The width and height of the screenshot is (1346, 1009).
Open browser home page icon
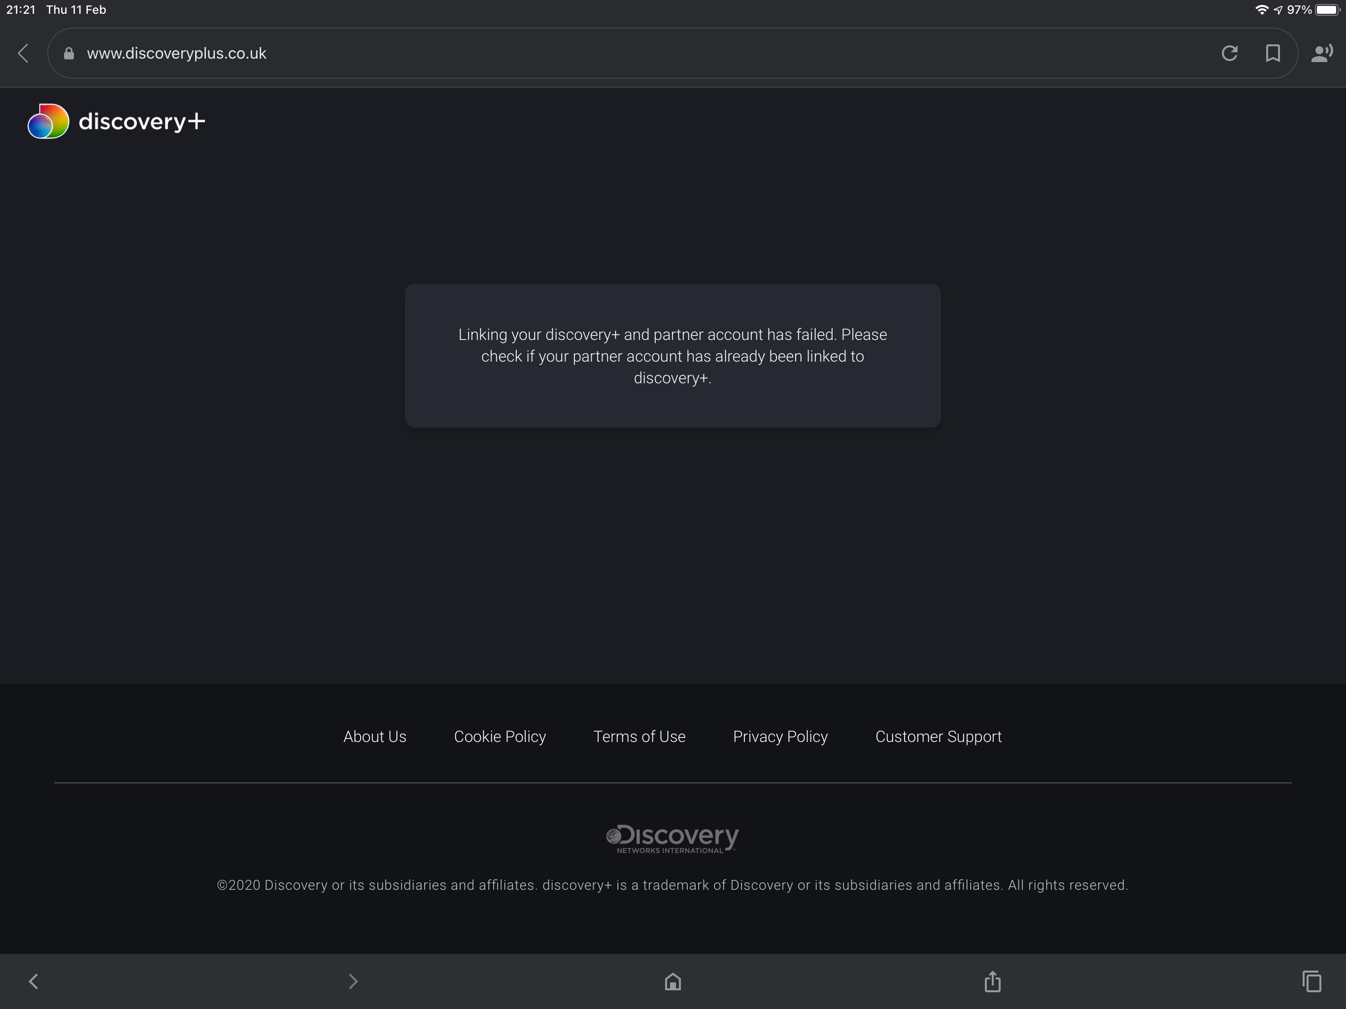pyautogui.click(x=673, y=981)
